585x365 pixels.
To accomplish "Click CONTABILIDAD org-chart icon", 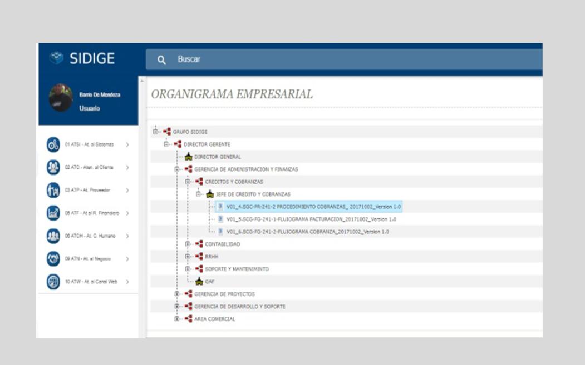I will click(199, 244).
